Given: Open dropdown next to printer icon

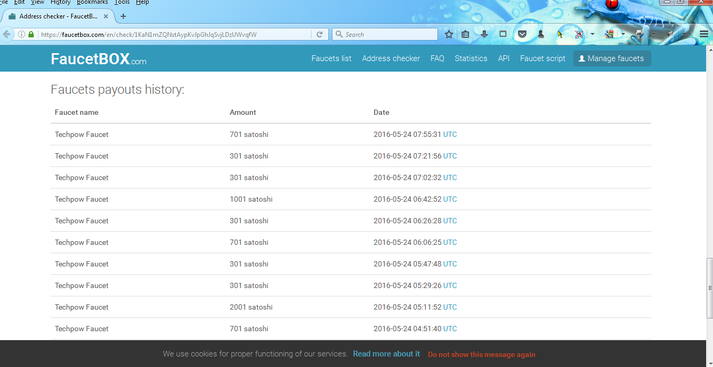Looking at the screenshot, I should [x=653, y=34].
